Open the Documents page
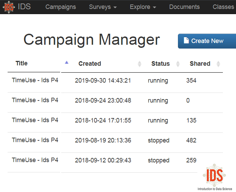 click(184, 7)
